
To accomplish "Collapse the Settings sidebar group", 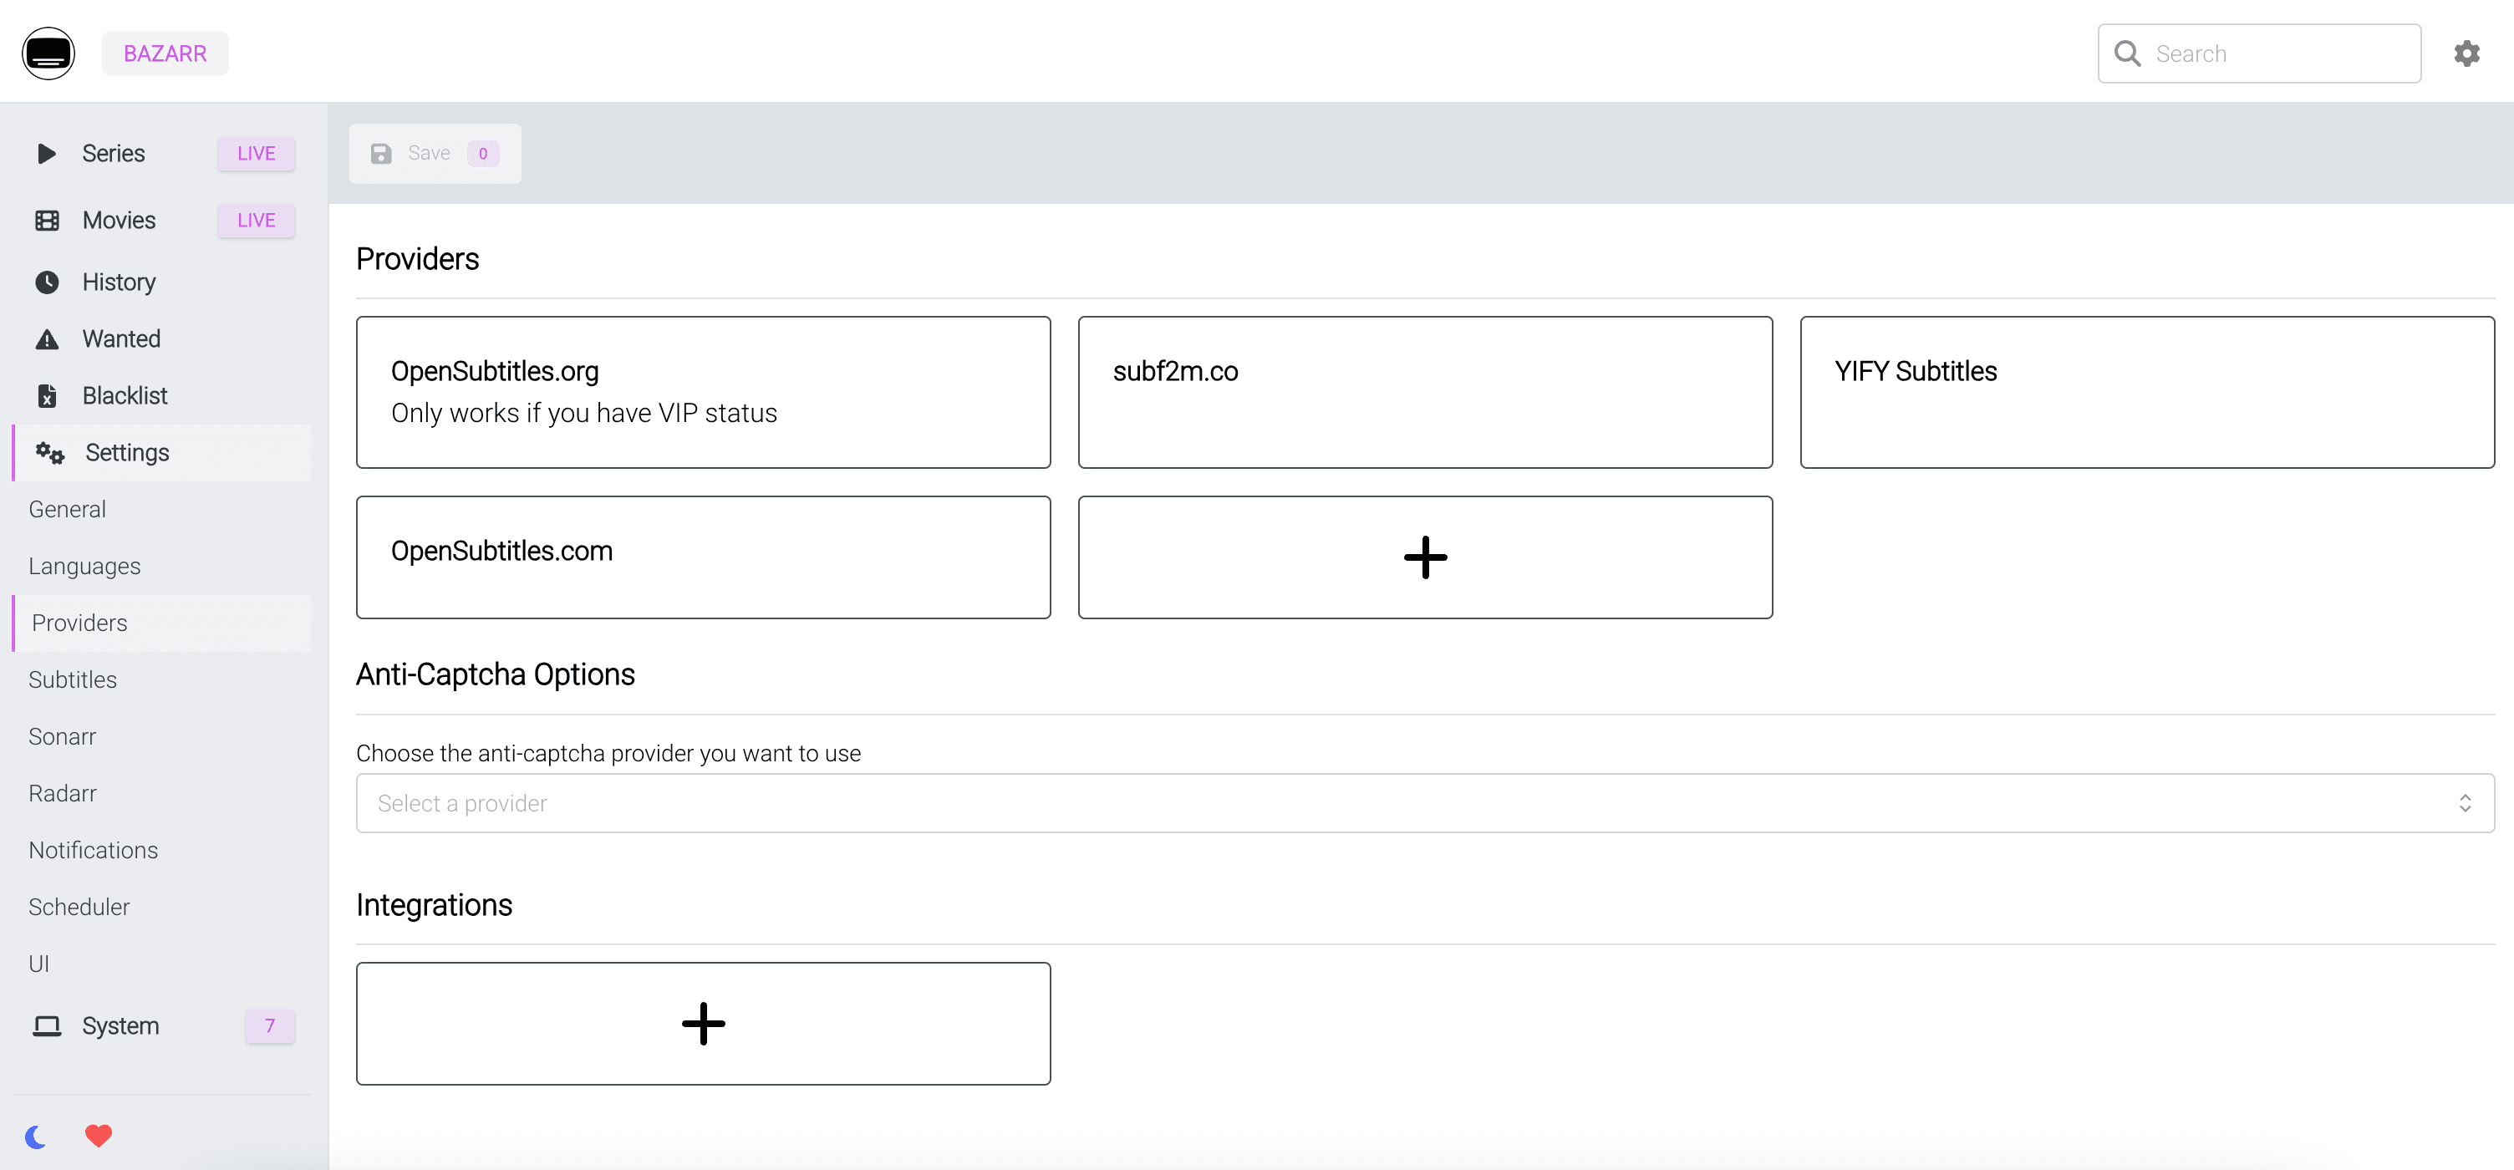I will tap(127, 453).
